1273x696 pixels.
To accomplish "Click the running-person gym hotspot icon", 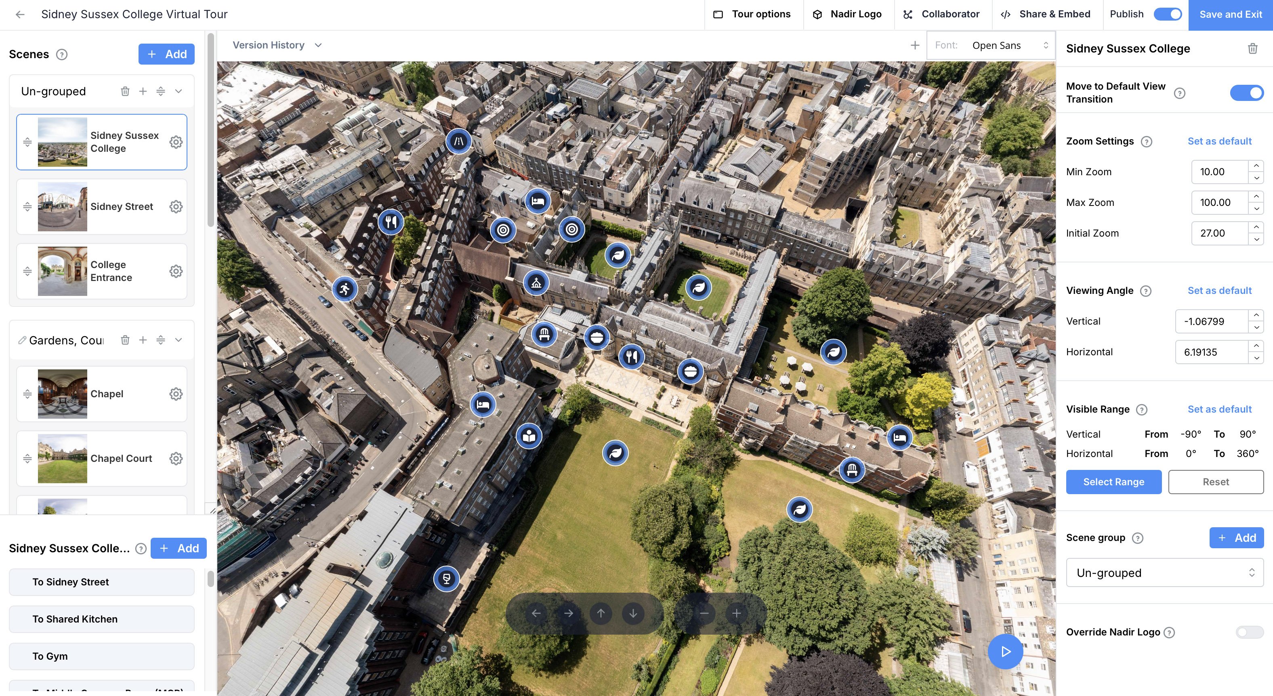I will pyautogui.click(x=345, y=289).
